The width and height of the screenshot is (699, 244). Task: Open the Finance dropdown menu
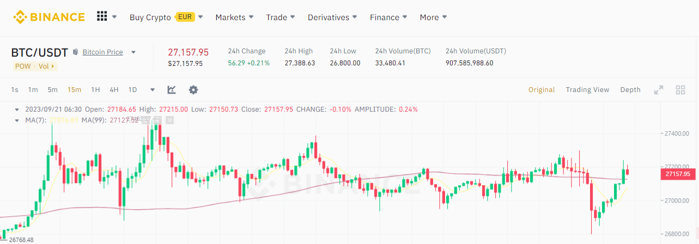[388, 17]
